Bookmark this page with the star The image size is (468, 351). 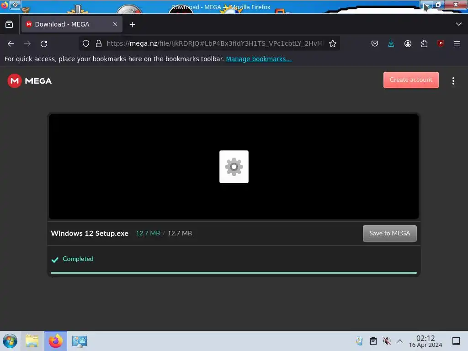click(x=333, y=43)
